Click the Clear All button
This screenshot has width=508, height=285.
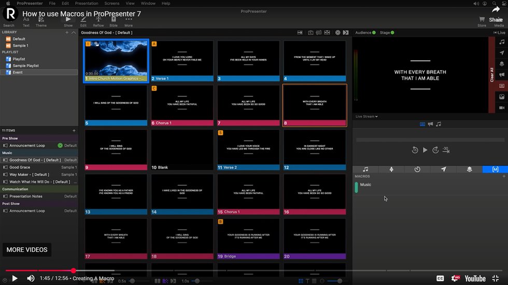click(492, 75)
